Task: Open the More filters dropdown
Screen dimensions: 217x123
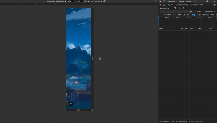Action: click(x=210, y=12)
